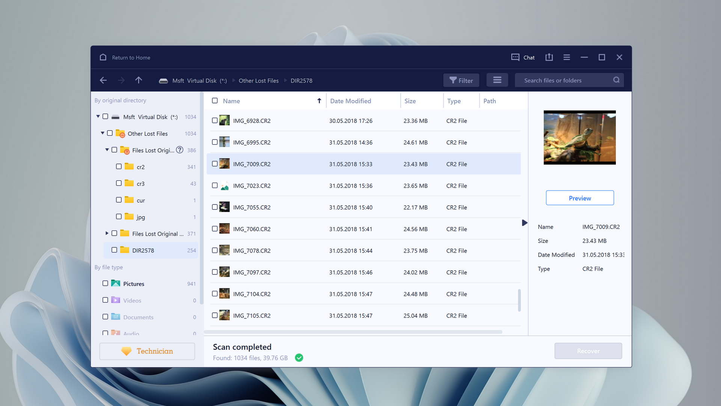Check the box for IMG_6928.CR2
721x406 pixels.
(215, 120)
